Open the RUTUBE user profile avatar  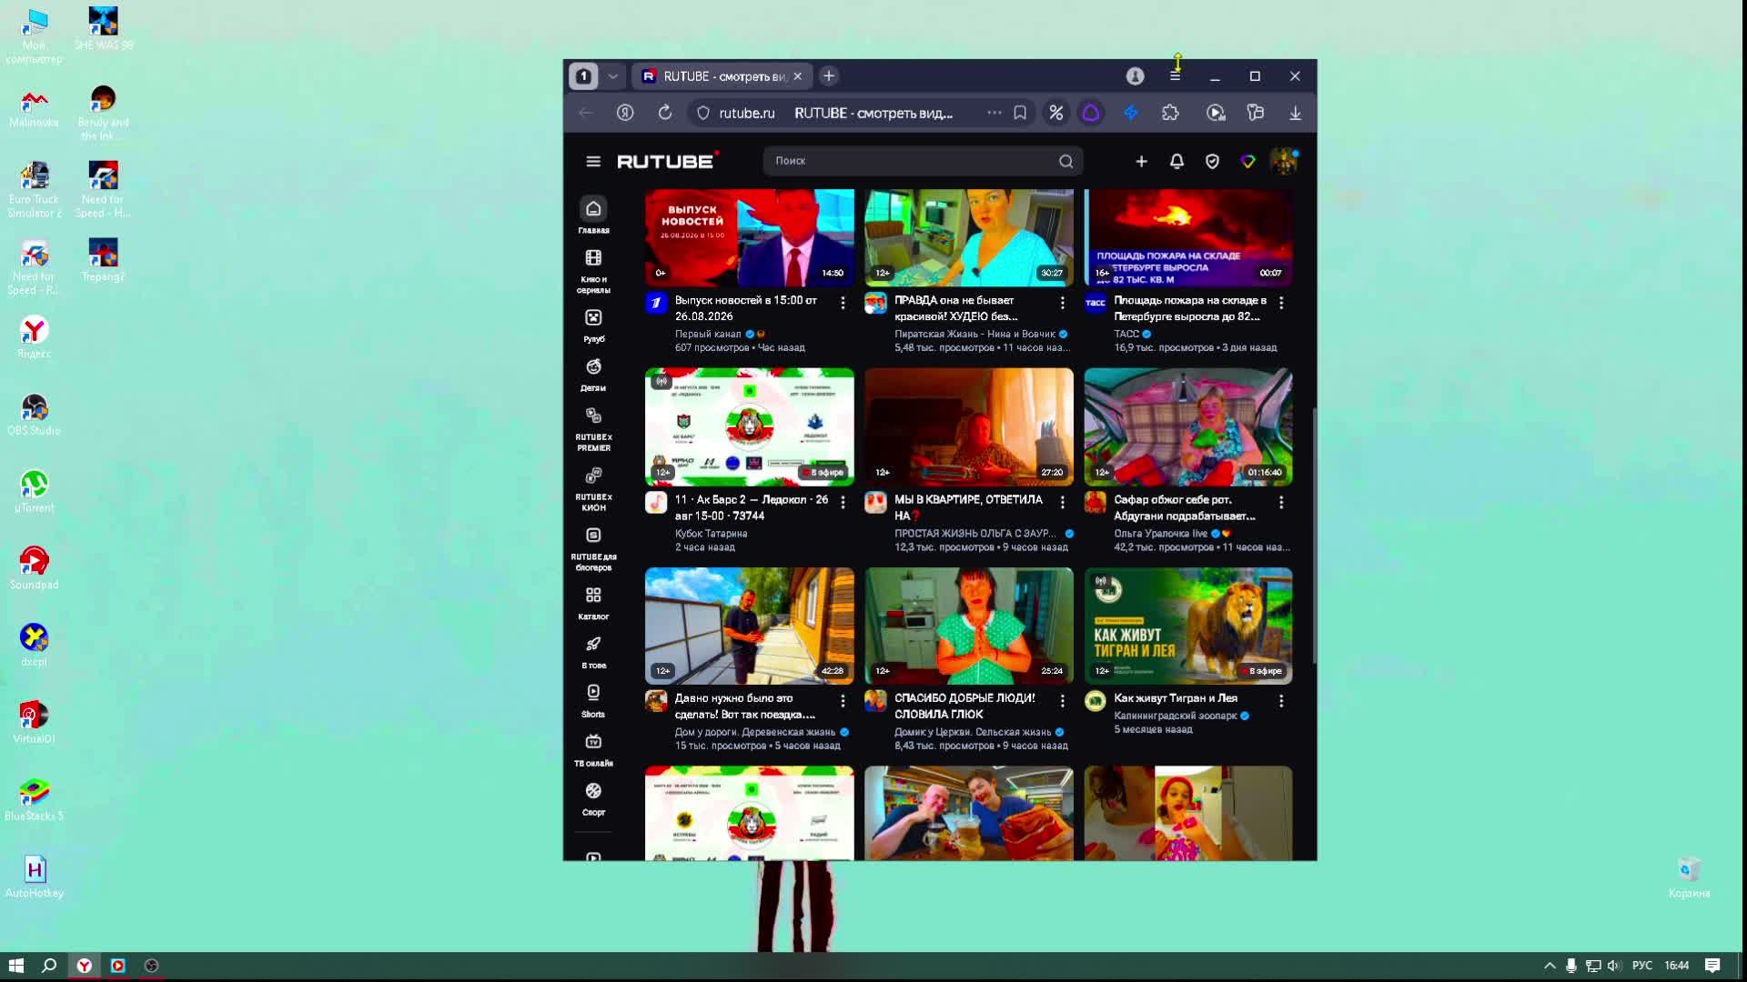click(1284, 161)
